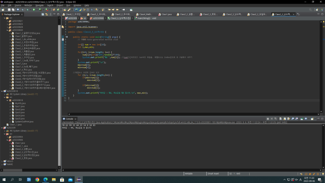Click Remove All Terminated Launches icon
Screen dimensions: 325x183
(x=276, y=119)
